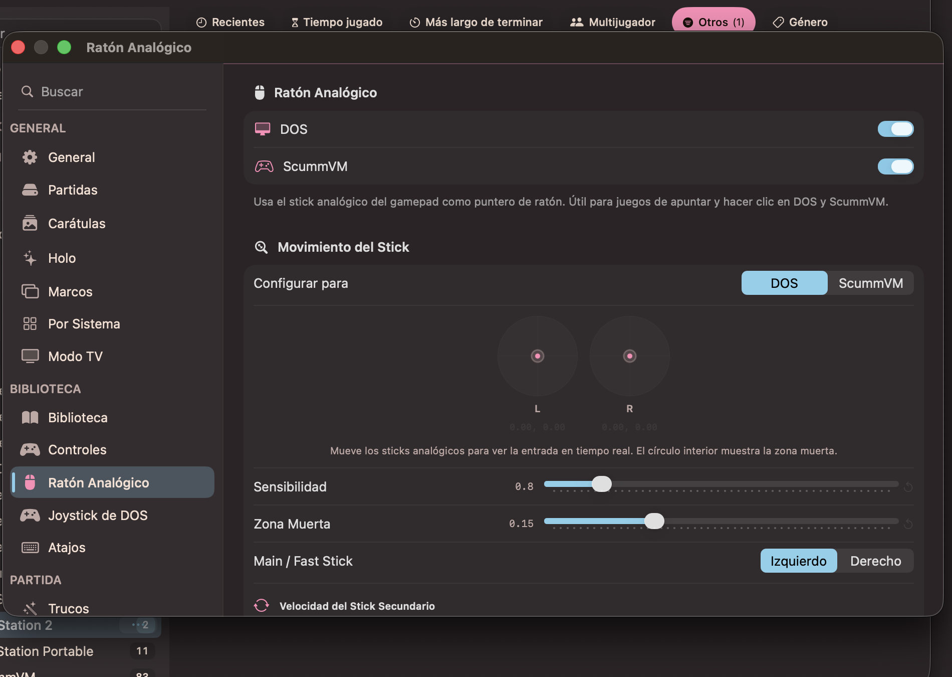Viewport: 952px width, 677px height.
Task: Select the Carátulas image icon
Action: [30, 223]
